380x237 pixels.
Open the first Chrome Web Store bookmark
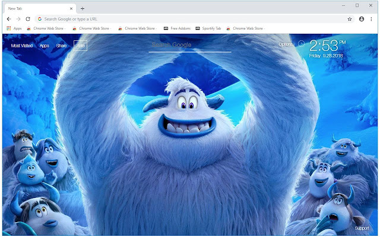(46, 28)
